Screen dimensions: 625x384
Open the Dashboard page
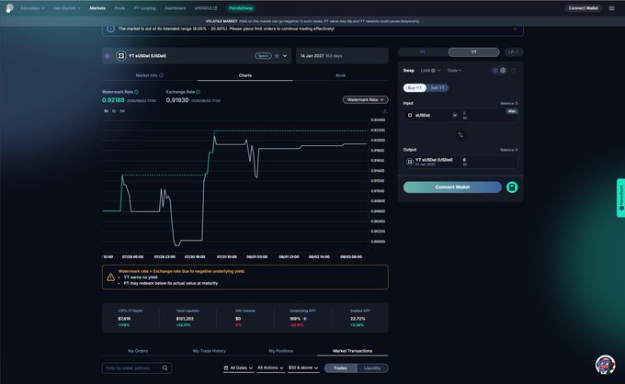click(175, 8)
